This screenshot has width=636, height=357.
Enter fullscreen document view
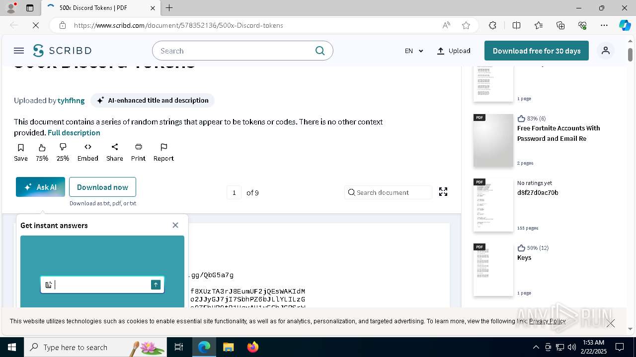point(443,192)
